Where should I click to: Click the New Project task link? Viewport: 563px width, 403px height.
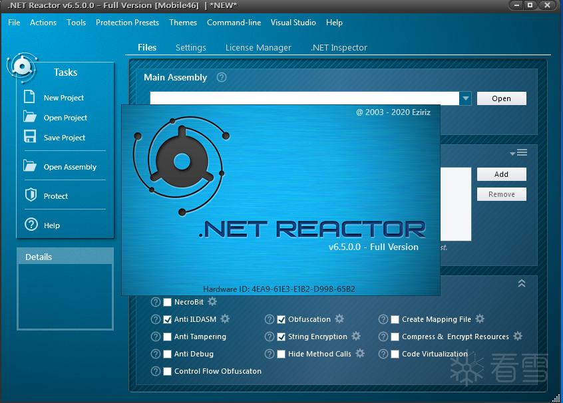pyautogui.click(x=63, y=98)
